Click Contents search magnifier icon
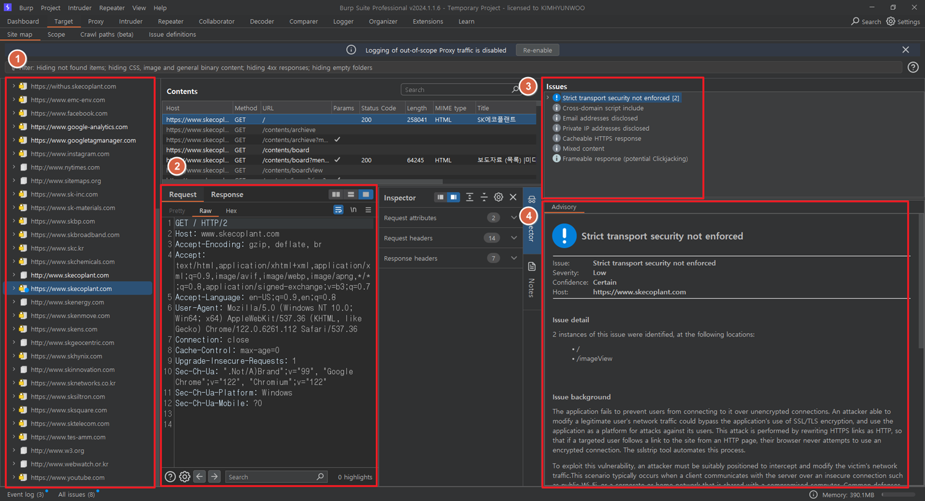The height and width of the screenshot is (501, 925). tap(515, 90)
